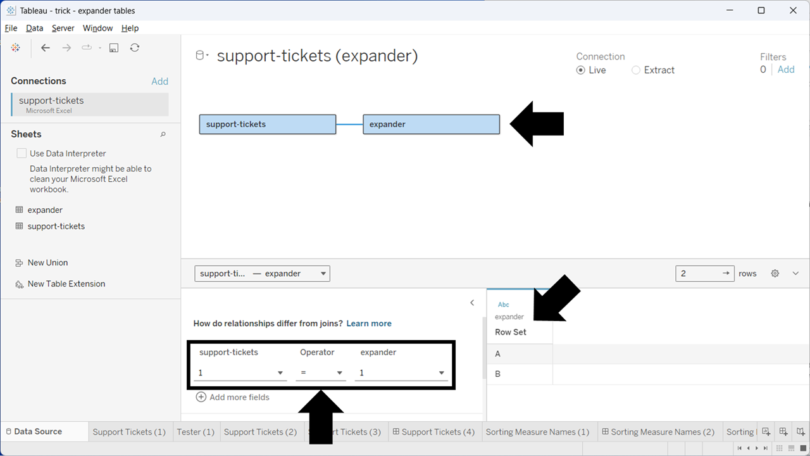Click the back arrow in the toolbar
This screenshot has width=810, height=456.
[46, 48]
